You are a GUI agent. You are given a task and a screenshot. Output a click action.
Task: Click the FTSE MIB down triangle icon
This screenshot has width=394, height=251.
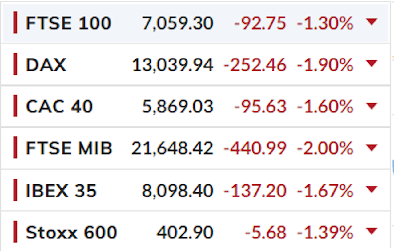(x=372, y=148)
